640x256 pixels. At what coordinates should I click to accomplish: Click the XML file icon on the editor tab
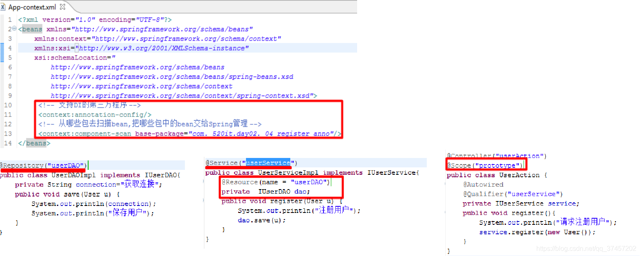point(4,6)
